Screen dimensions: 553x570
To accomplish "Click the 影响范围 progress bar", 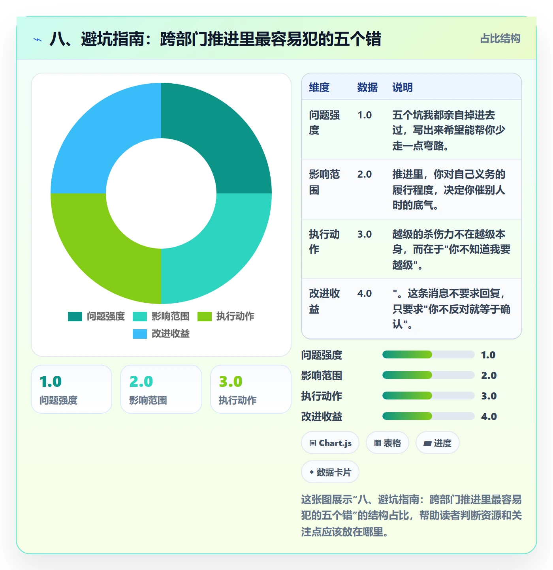I will (428, 375).
